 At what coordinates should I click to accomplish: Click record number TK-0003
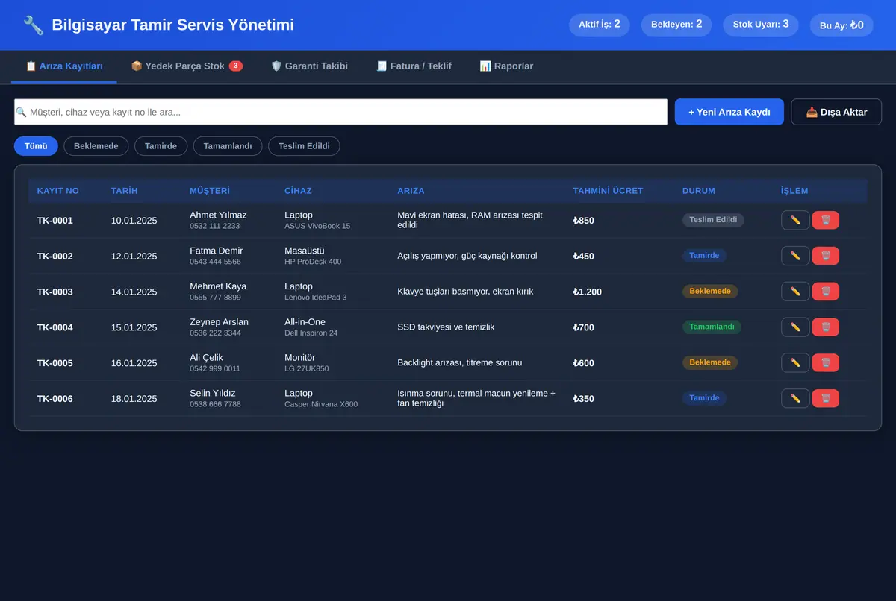55,292
